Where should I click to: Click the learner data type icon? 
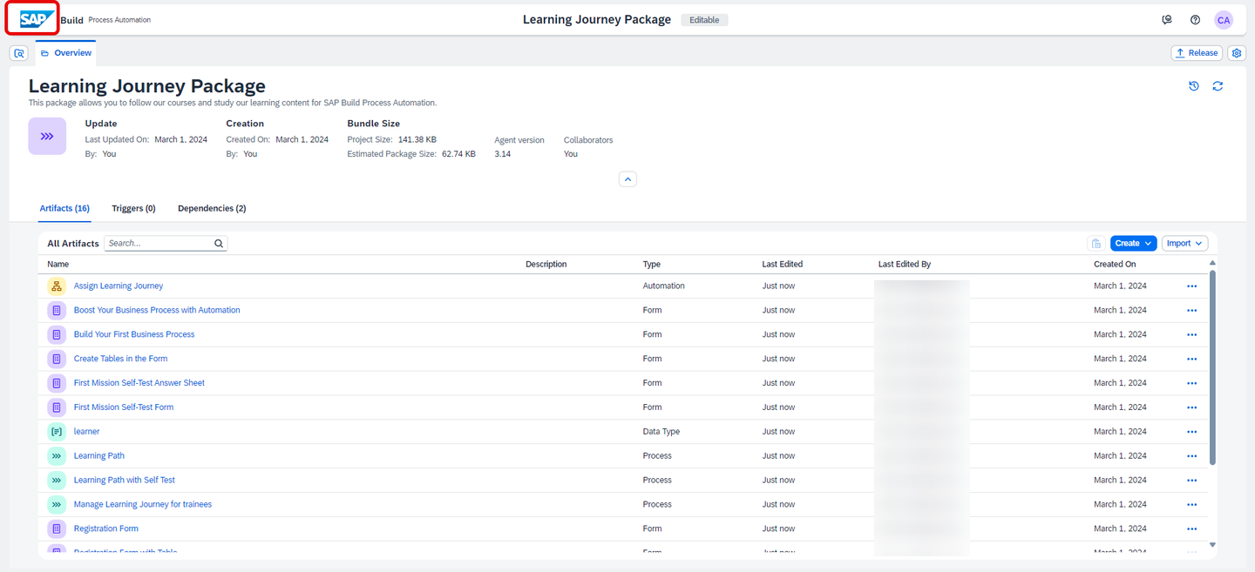point(57,432)
